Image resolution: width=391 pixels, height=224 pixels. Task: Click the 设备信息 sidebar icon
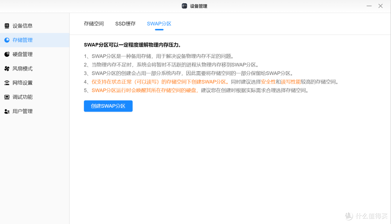coord(7,26)
